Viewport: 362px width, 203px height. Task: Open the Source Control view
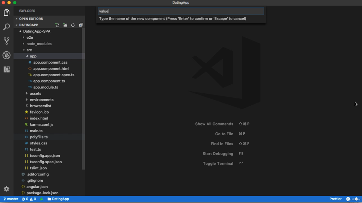tap(7, 41)
